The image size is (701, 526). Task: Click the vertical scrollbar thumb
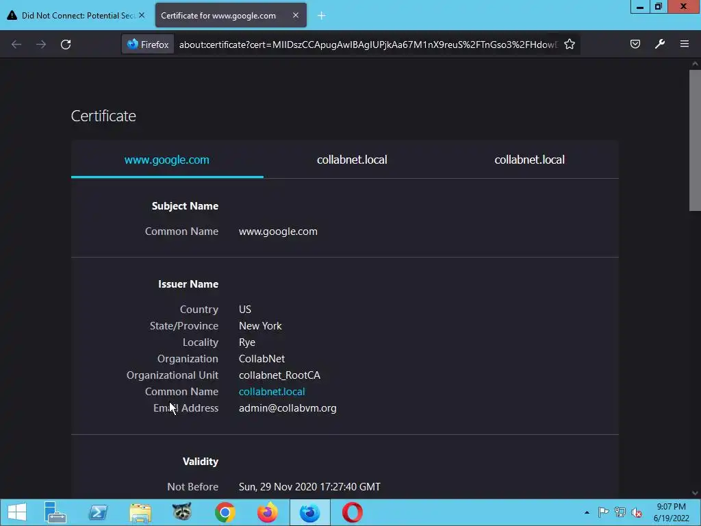click(x=695, y=140)
